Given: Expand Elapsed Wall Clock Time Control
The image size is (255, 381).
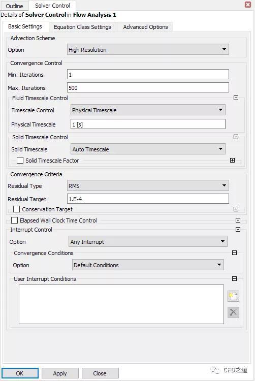Looking at the screenshot, I should click(238, 220).
